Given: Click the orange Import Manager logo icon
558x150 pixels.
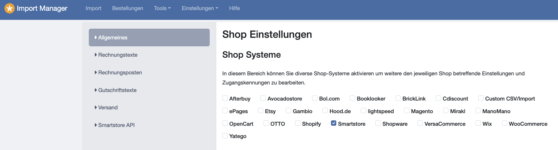Looking at the screenshot, I should [9, 9].
